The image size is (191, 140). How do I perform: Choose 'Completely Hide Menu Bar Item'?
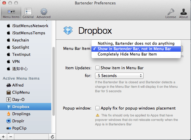tap(136, 54)
